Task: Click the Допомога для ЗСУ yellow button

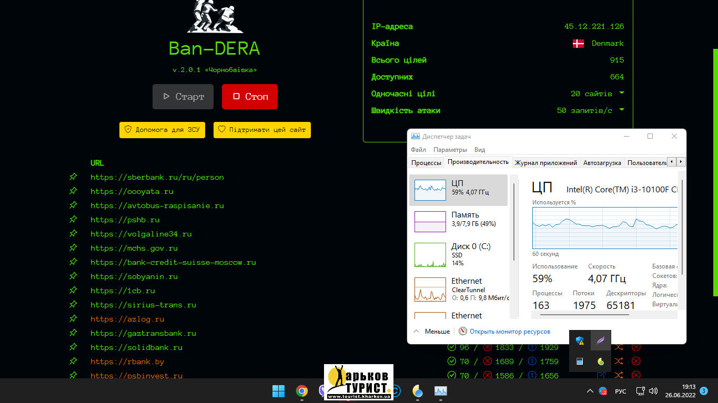Action: 163,130
